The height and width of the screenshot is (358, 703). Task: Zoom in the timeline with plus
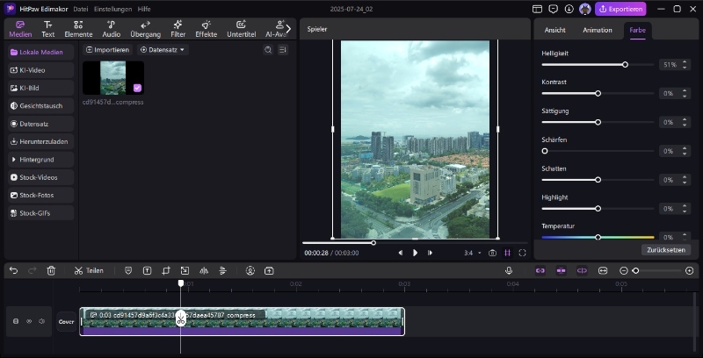690,271
